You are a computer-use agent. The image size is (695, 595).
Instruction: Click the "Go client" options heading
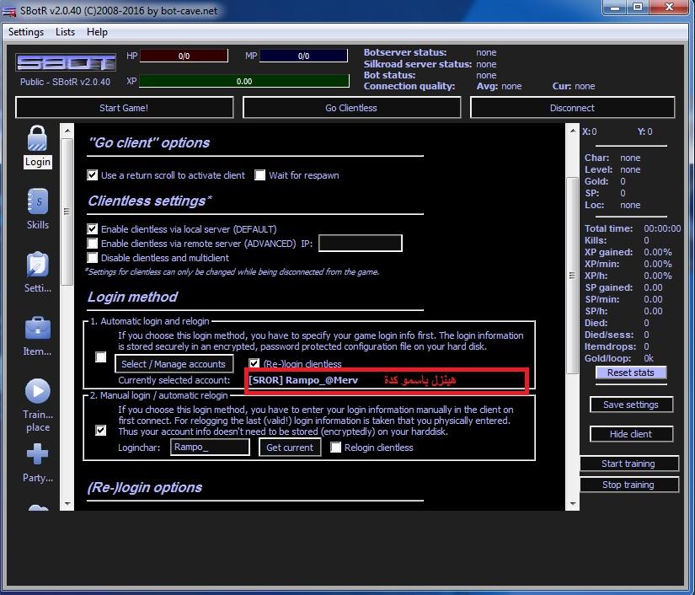click(x=149, y=142)
